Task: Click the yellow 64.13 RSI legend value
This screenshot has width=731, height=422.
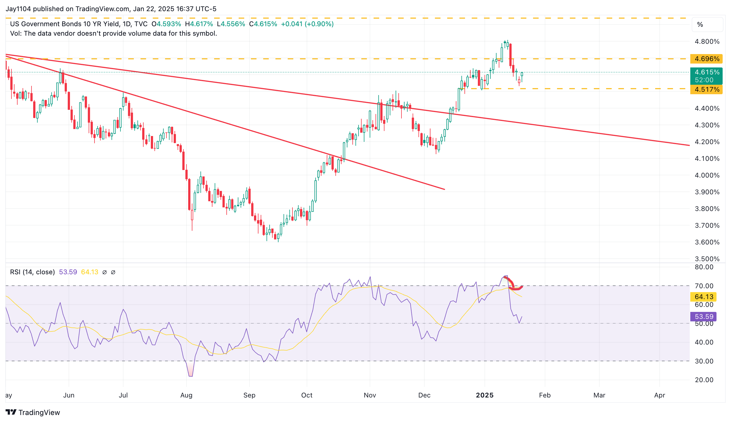Action: [x=89, y=272]
